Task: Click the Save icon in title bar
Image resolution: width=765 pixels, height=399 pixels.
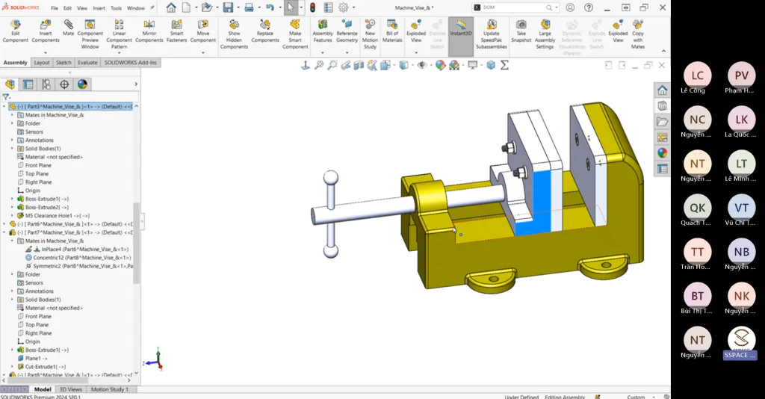Action: pyautogui.click(x=228, y=7)
